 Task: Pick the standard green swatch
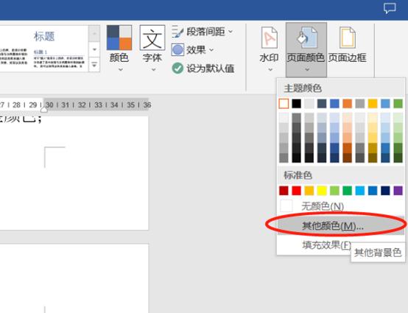[347, 191]
